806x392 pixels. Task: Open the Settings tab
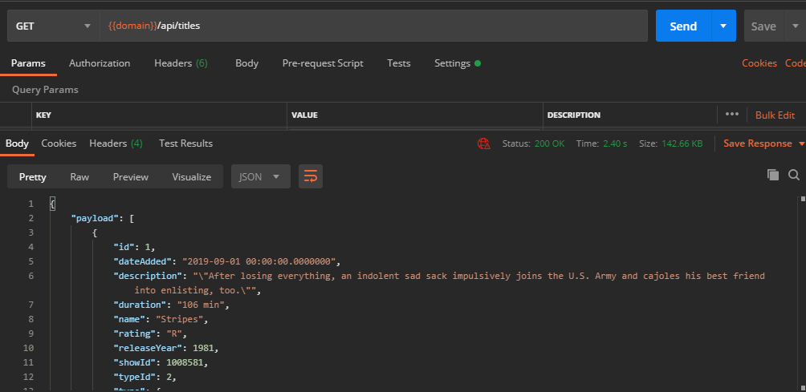pos(458,63)
